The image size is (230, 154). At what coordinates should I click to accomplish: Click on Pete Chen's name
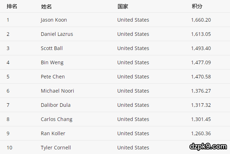click(53, 77)
